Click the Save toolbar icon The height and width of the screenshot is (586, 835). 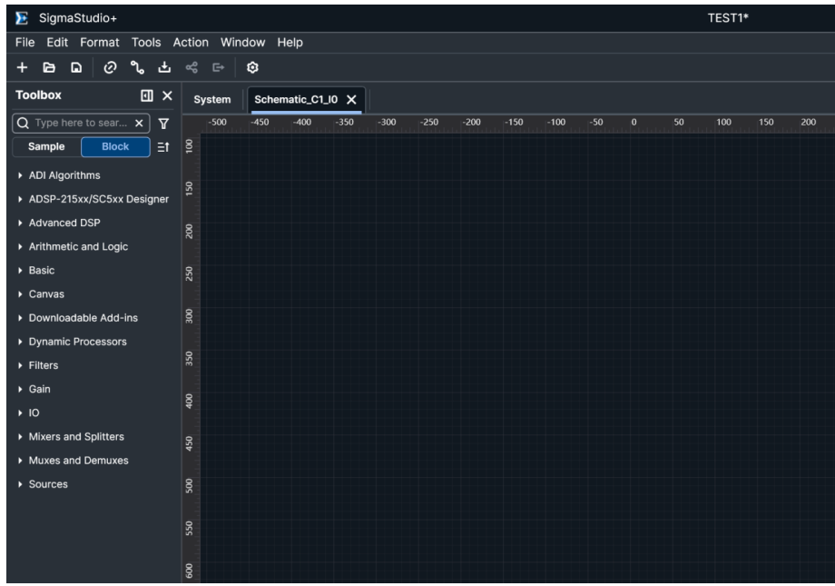76,68
